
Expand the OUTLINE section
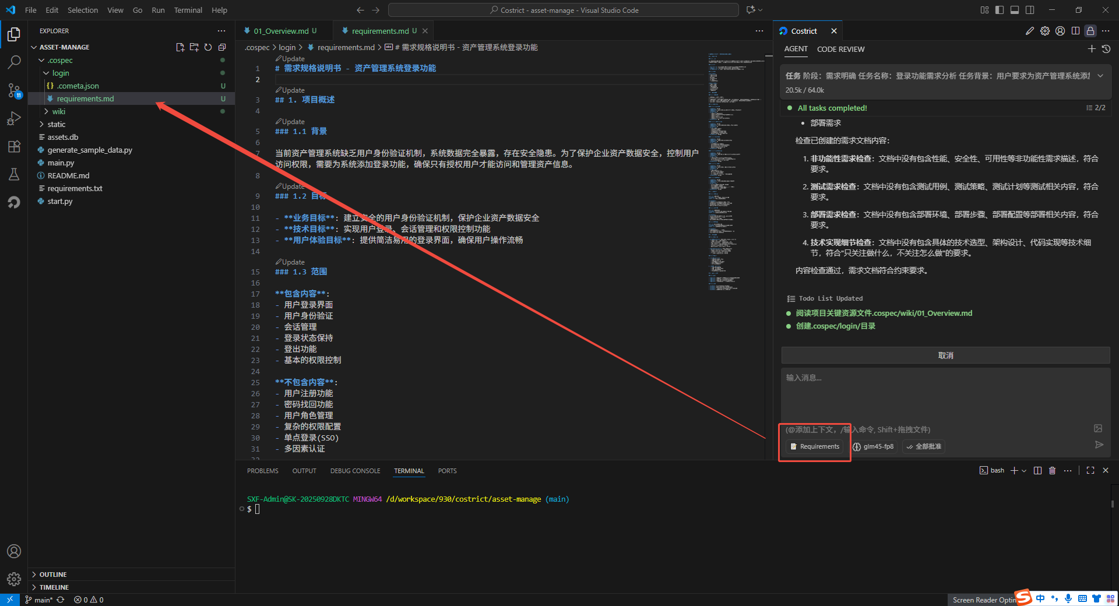point(53,575)
